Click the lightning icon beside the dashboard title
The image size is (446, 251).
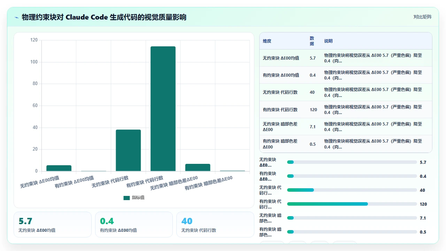tap(16, 17)
